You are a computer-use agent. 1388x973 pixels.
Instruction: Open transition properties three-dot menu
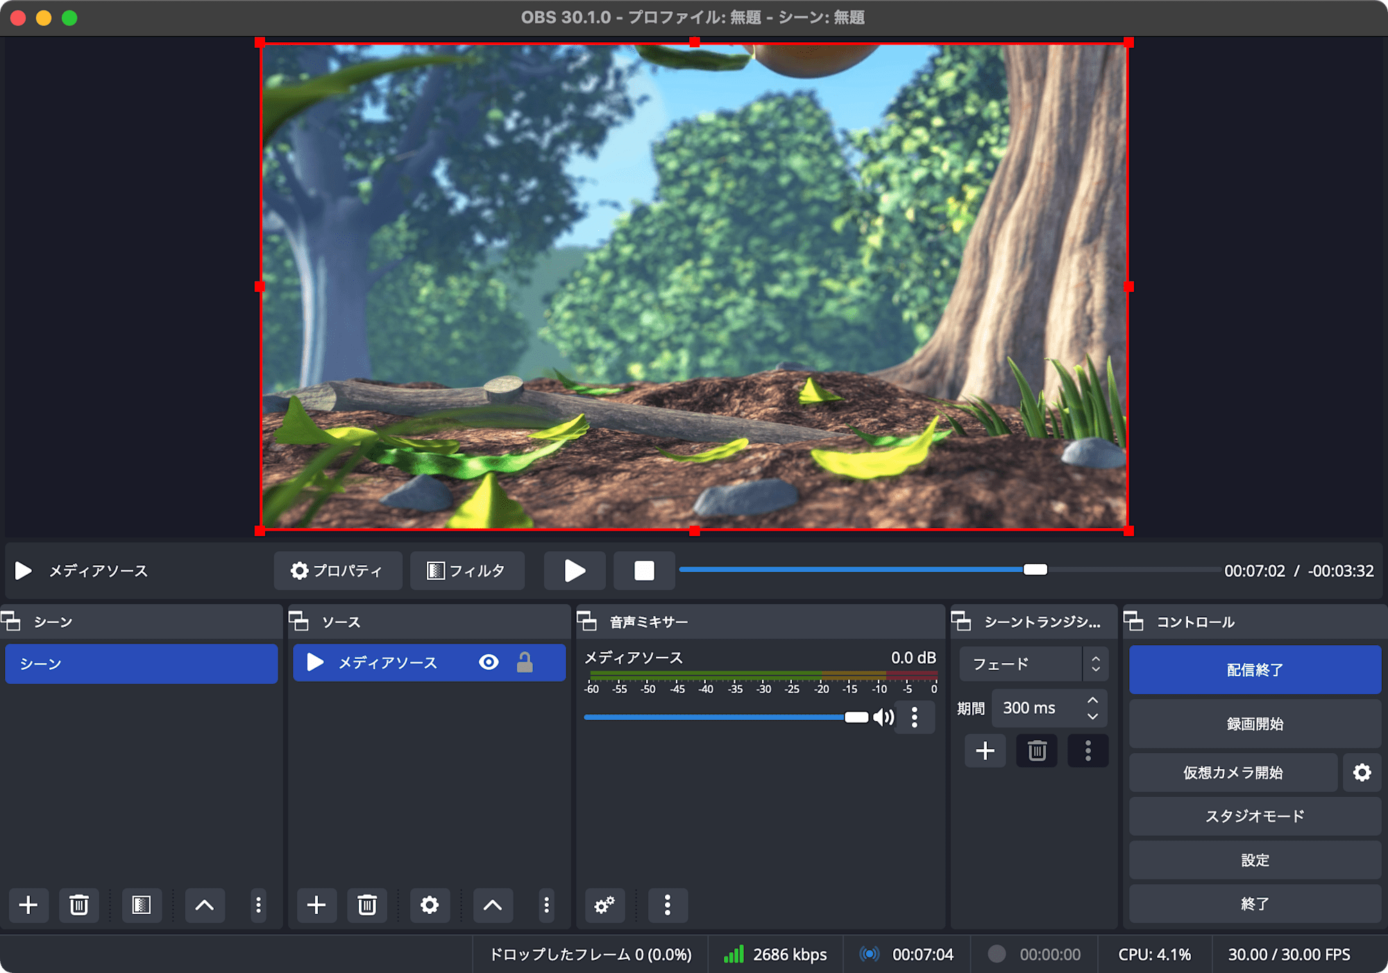click(x=1087, y=750)
